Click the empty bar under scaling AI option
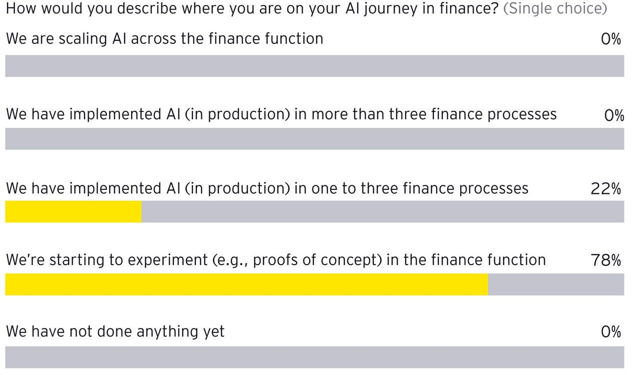 click(314, 66)
